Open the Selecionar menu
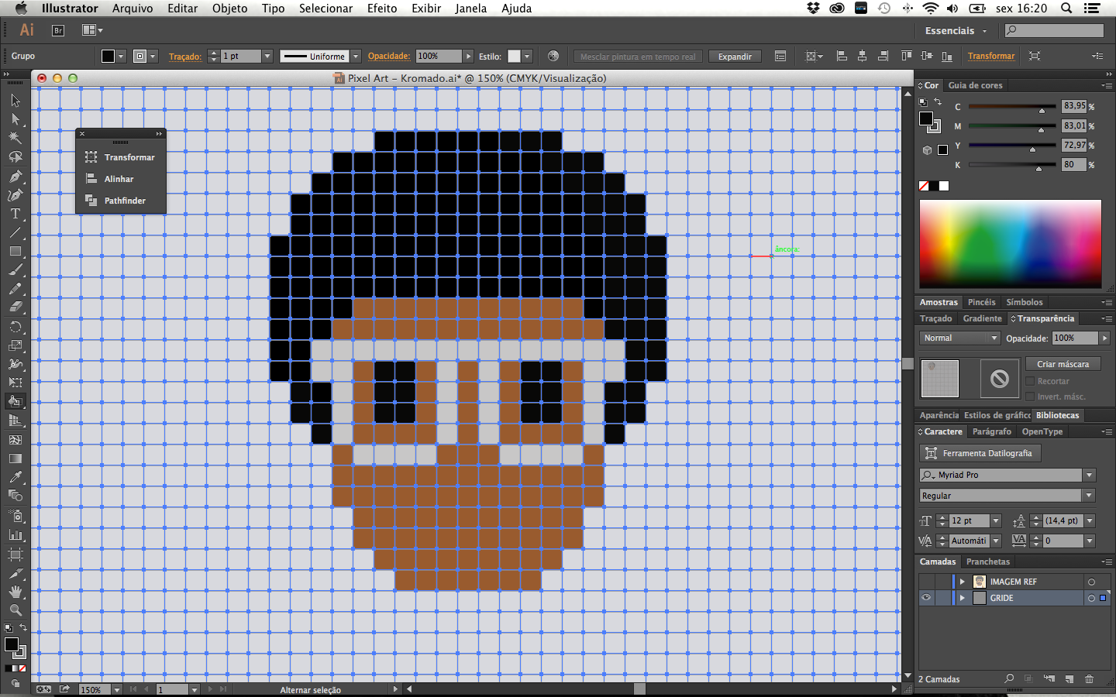The height and width of the screenshot is (697, 1116). click(x=326, y=9)
